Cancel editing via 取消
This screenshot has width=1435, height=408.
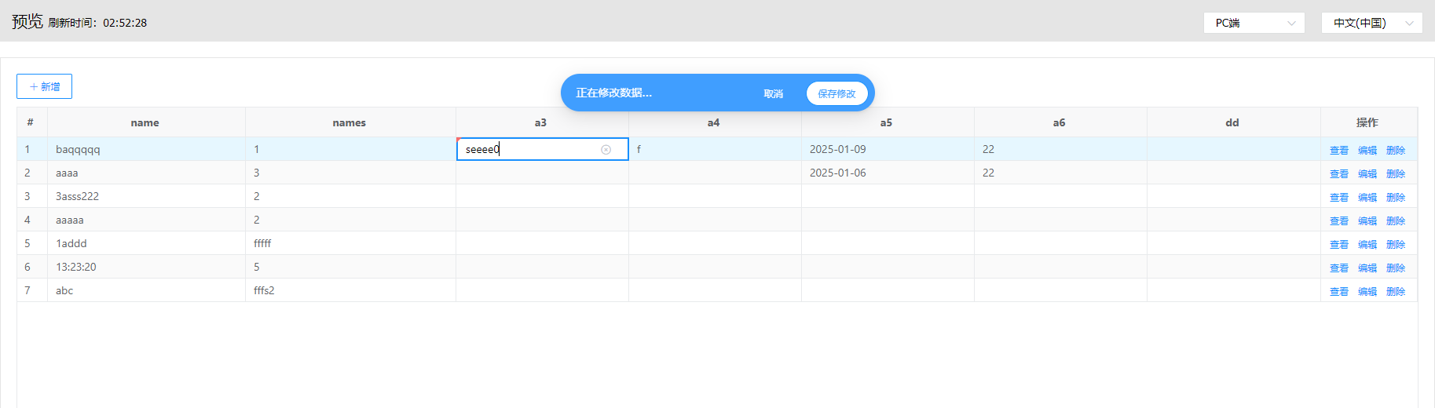773,93
